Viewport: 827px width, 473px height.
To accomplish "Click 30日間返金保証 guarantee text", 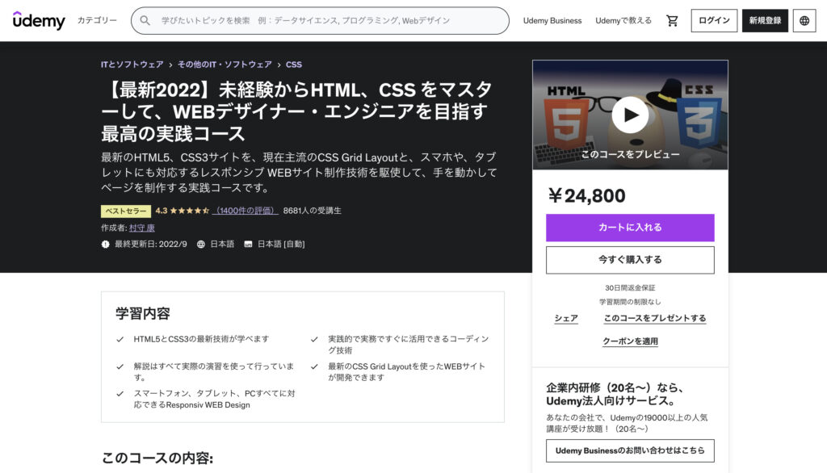I will tap(630, 288).
